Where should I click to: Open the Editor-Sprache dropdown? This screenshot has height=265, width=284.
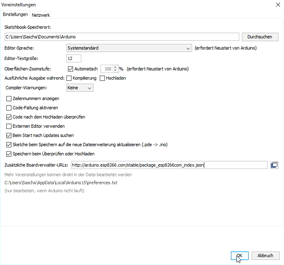point(129,48)
